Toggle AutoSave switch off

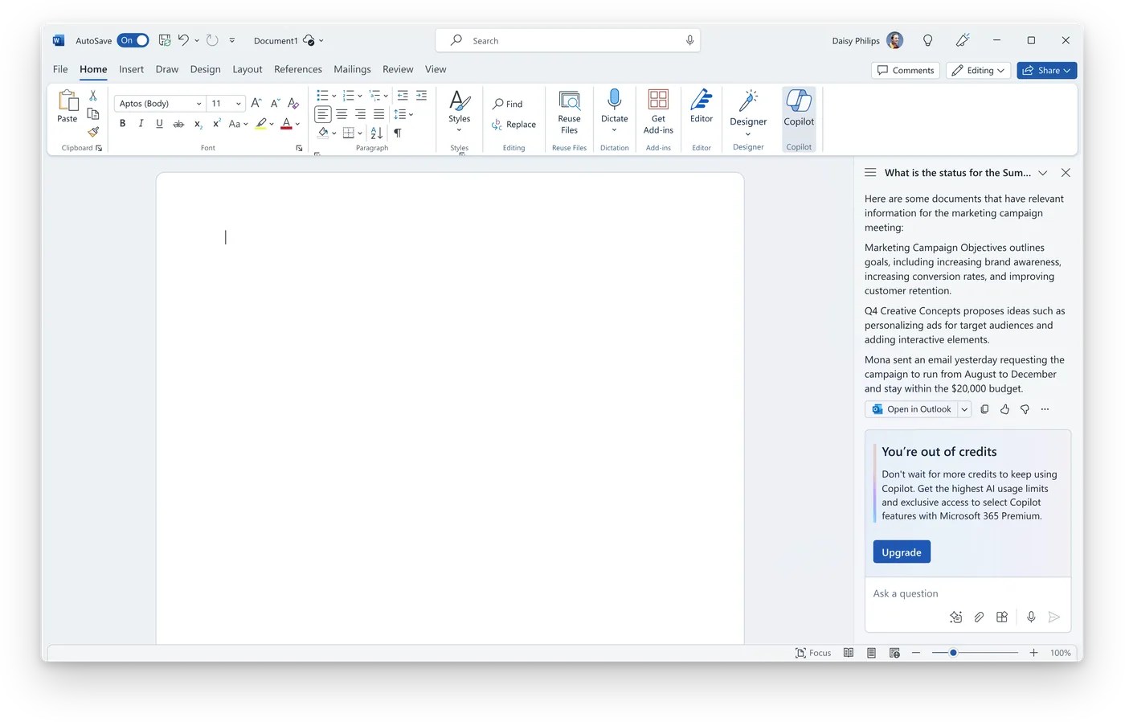(x=133, y=40)
